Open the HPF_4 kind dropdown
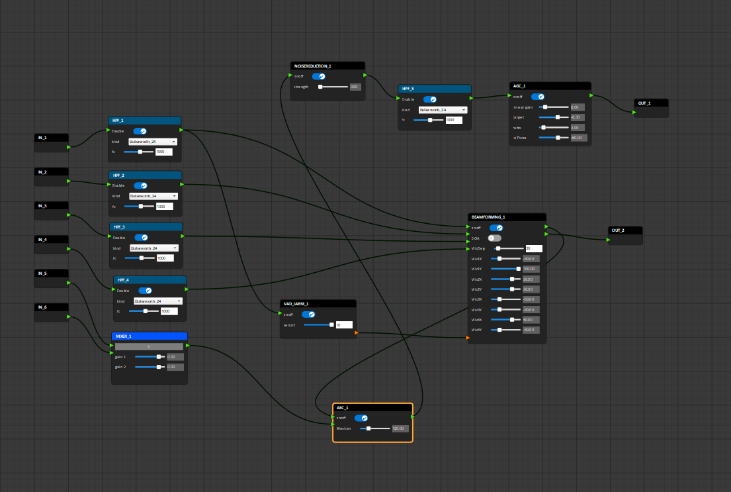 tap(158, 301)
